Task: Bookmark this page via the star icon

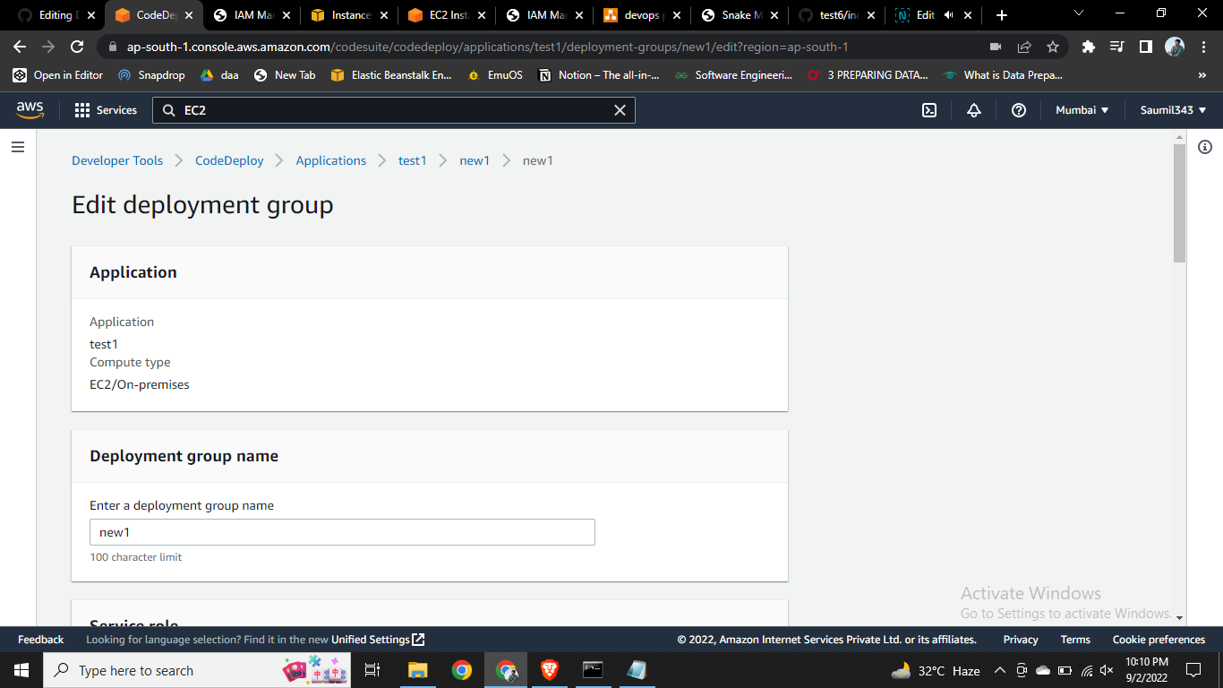Action: tap(1053, 47)
